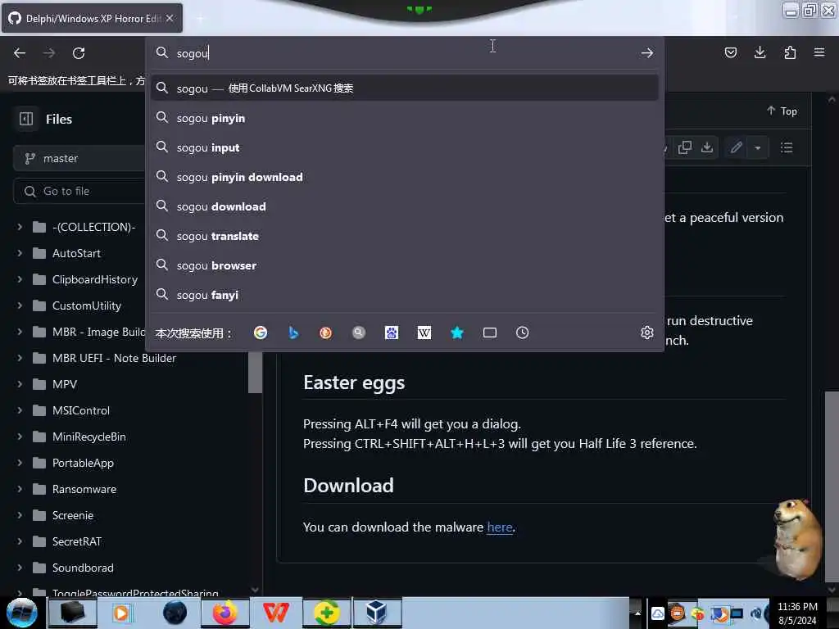839x629 pixels.
Task: Open the Soundborad folder
Action: tap(83, 568)
